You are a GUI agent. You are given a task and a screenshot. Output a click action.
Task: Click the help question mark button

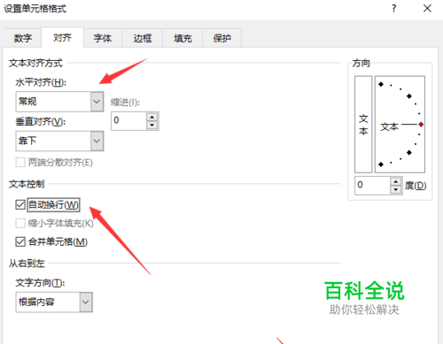pos(393,9)
